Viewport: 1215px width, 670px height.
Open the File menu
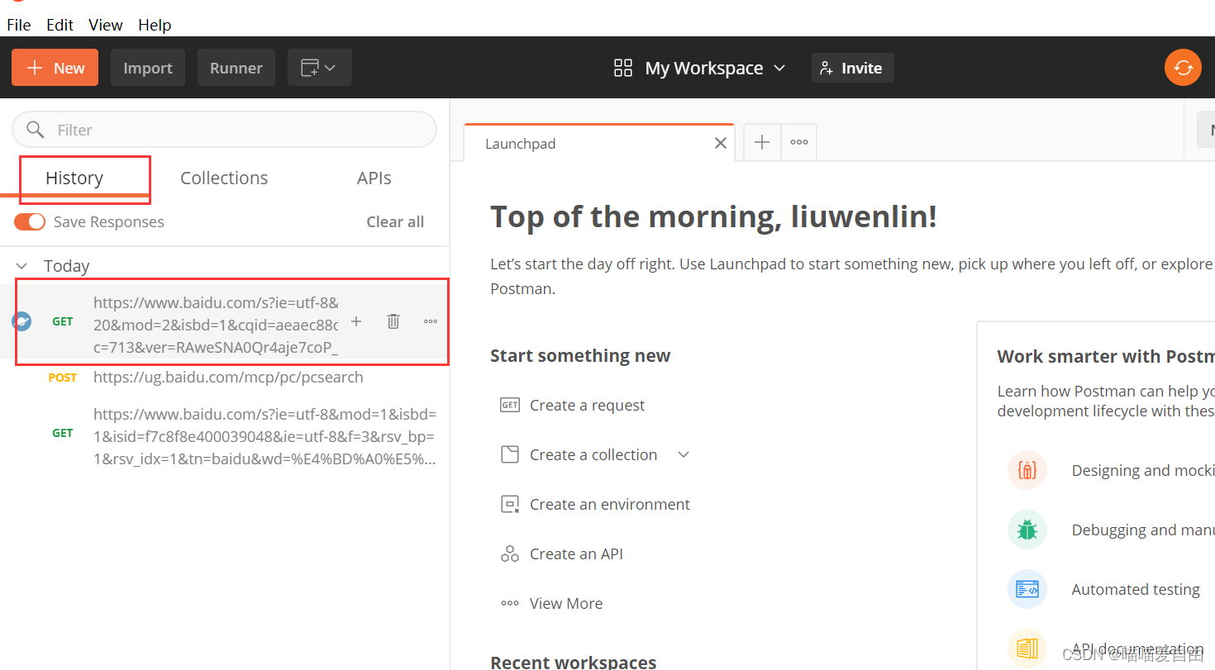19,25
